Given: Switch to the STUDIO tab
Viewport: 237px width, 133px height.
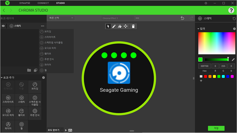Looking at the screenshot, I should pyautogui.click(x=60, y=3).
